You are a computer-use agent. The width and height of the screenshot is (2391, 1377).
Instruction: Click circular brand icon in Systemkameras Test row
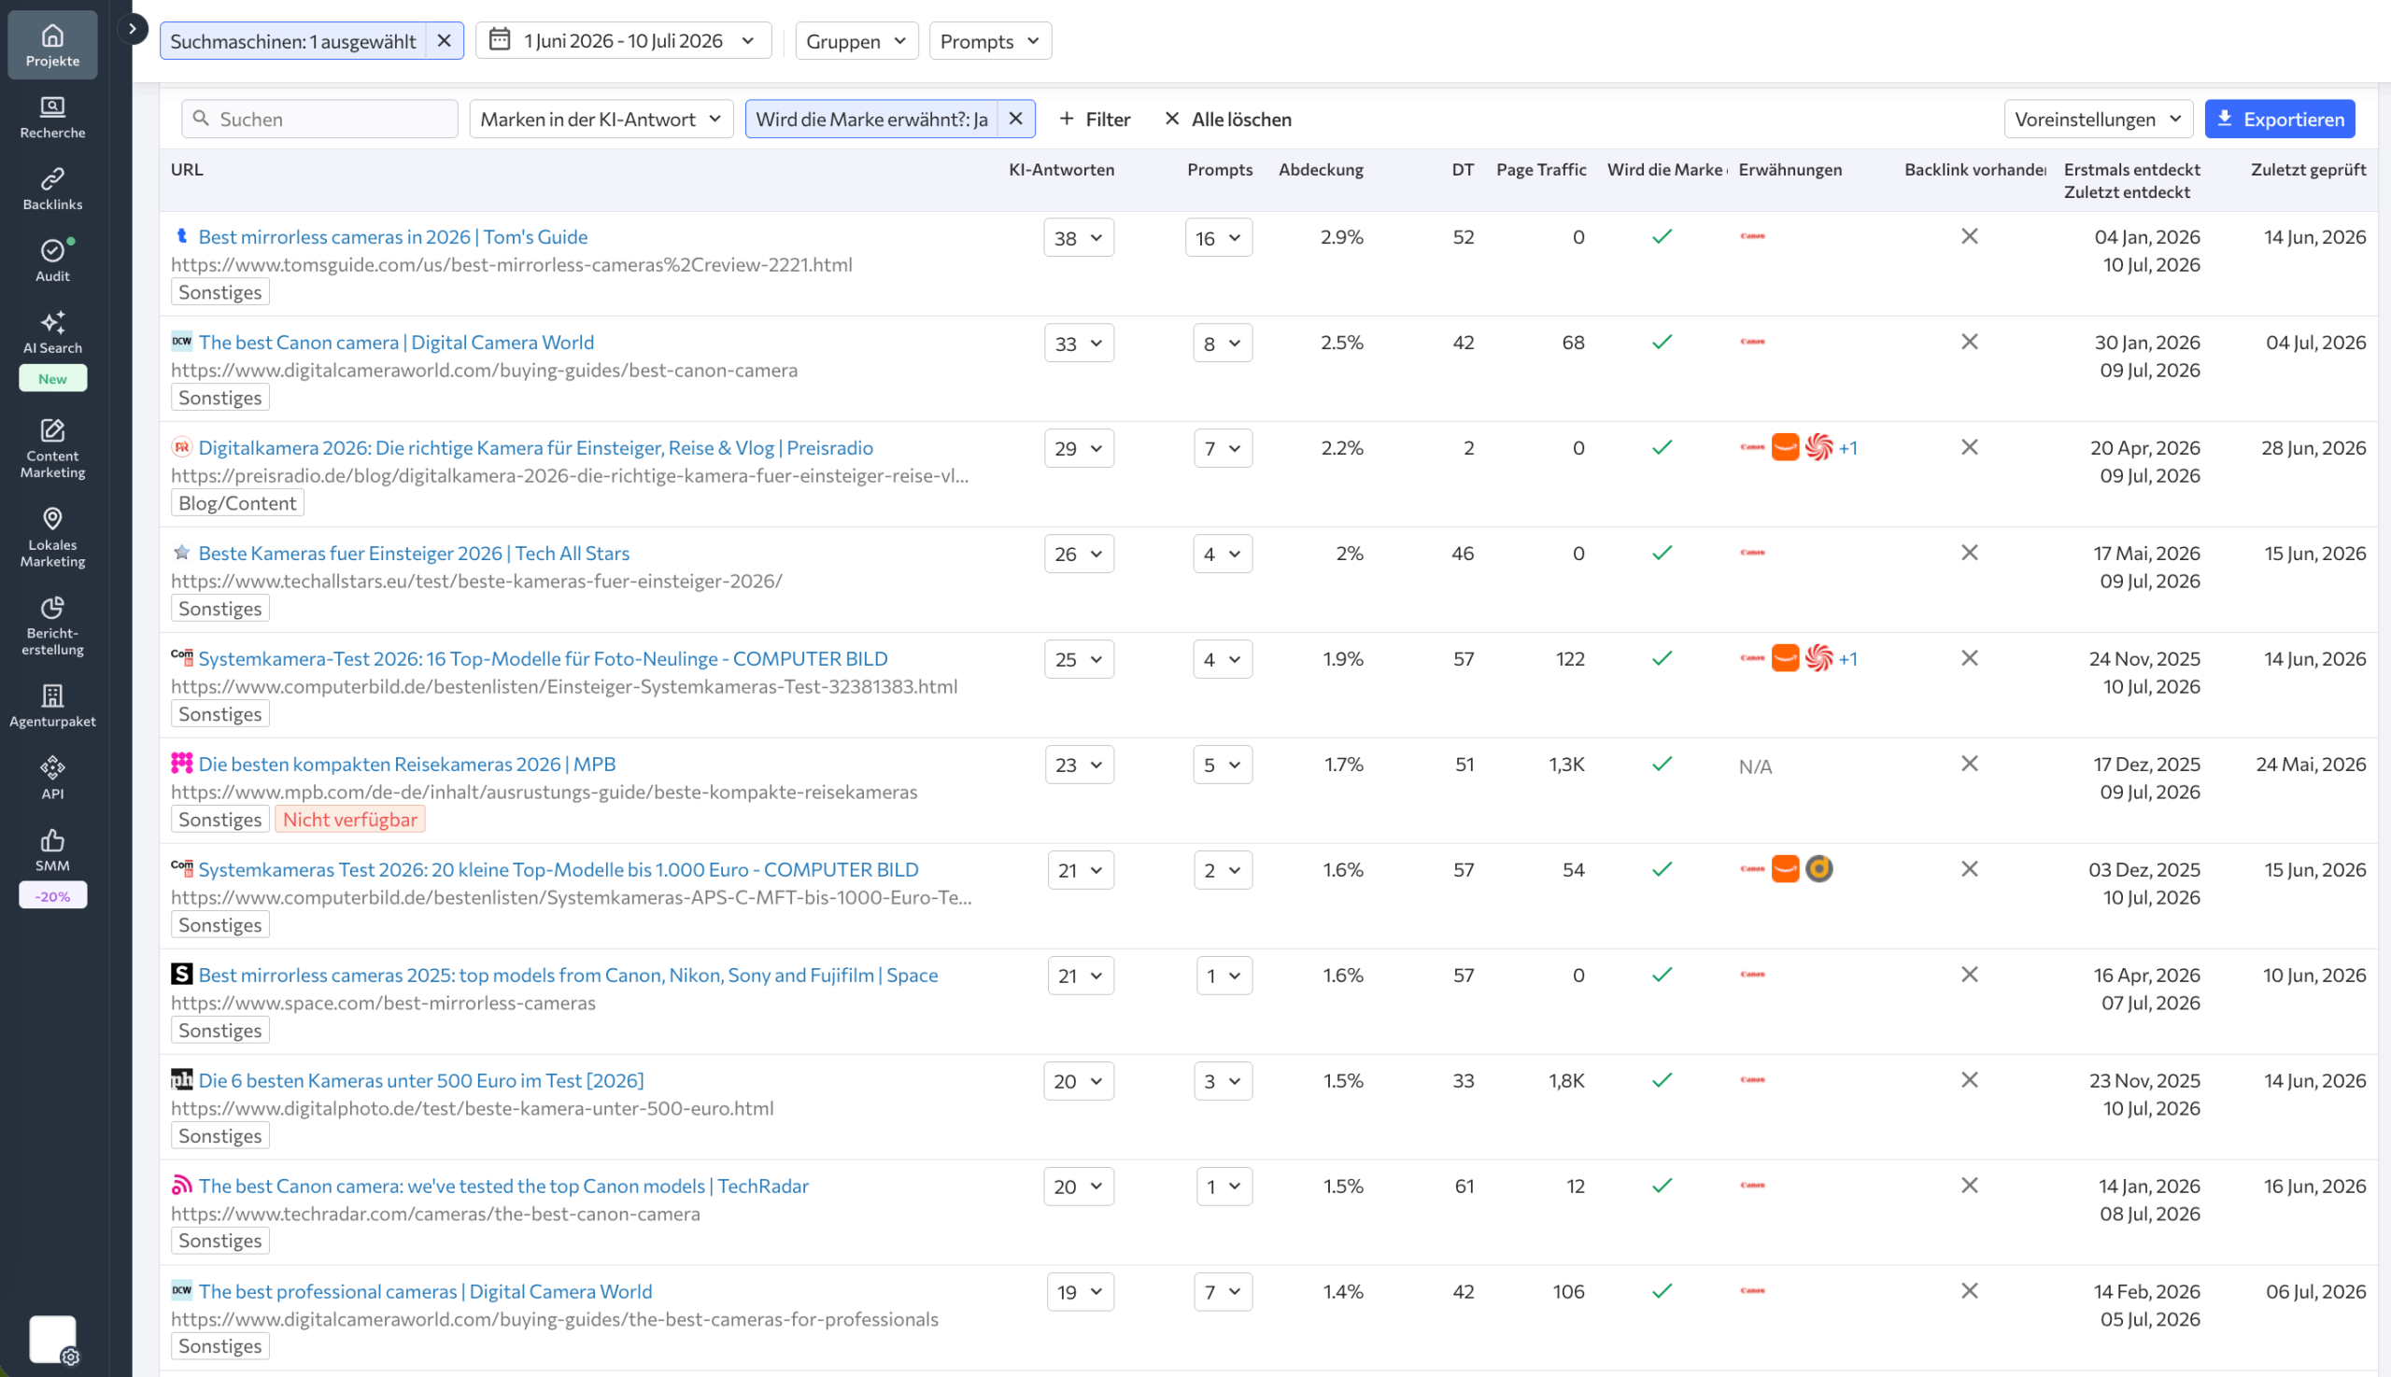pos(1818,869)
